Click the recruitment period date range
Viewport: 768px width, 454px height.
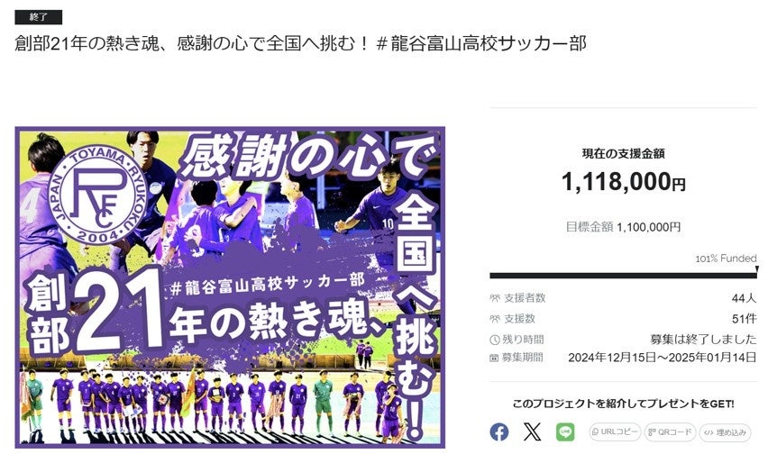coord(663,358)
